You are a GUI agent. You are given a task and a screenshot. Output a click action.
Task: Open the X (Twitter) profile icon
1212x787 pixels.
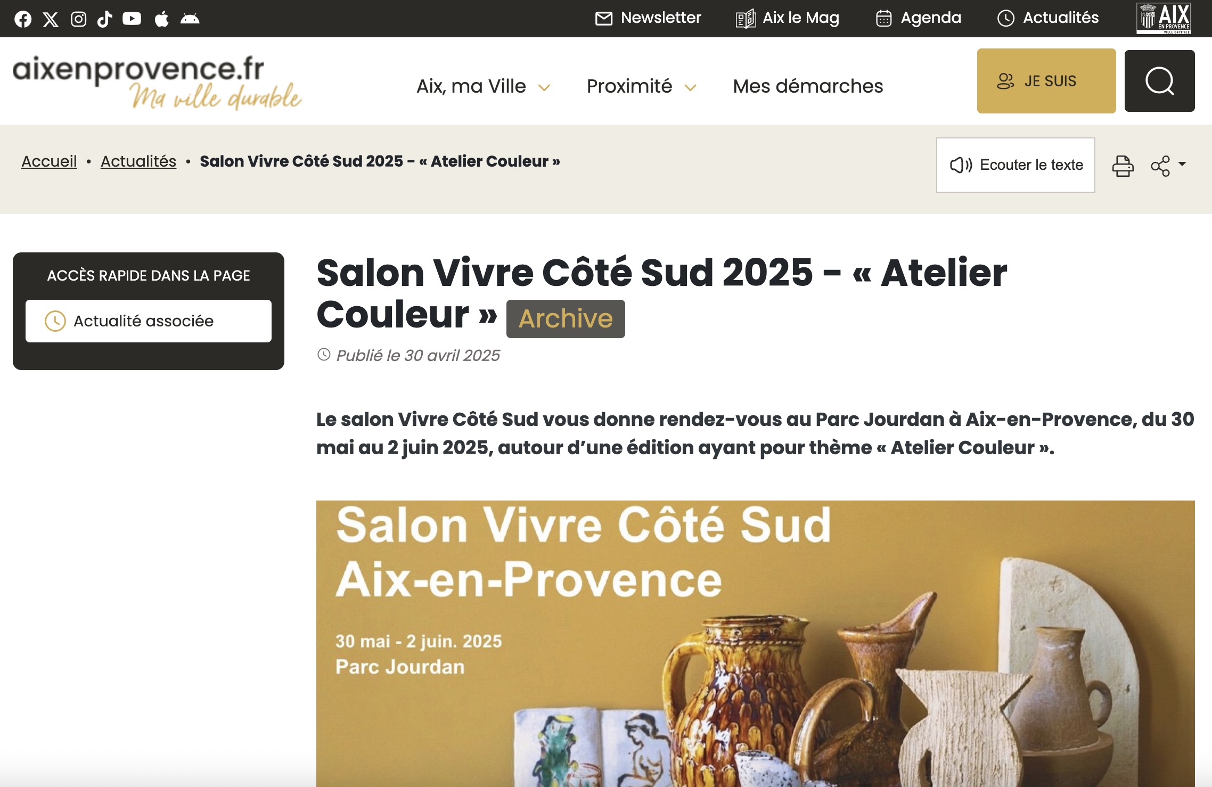51,19
